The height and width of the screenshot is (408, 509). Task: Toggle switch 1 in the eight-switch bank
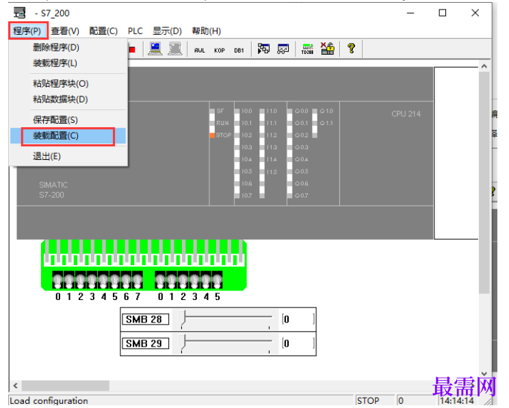click(x=69, y=280)
